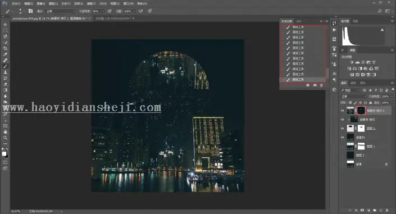The height and width of the screenshot is (214, 396).
Task: Open the brush settings panel from options bar
Action: click(x=30, y=11)
